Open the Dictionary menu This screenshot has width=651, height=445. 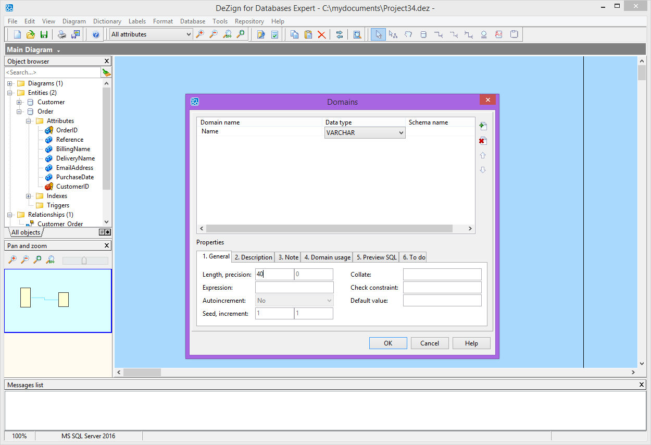107,21
